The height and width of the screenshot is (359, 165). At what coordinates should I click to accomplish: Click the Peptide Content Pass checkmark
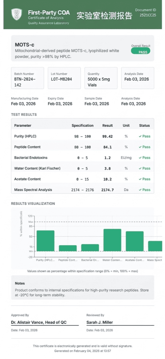point(140,147)
